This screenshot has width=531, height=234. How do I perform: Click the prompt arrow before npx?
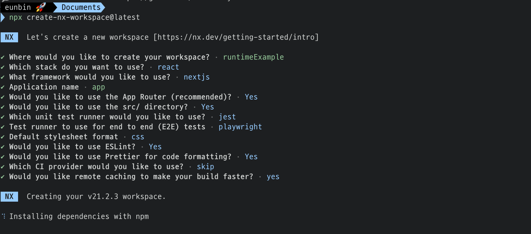[x=3, y=17]
